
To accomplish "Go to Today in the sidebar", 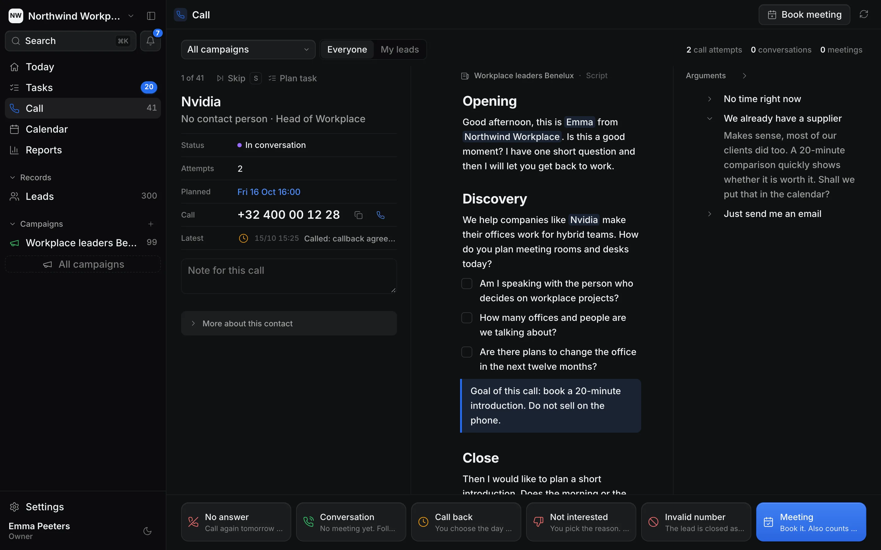I will [x=83, y=67].
